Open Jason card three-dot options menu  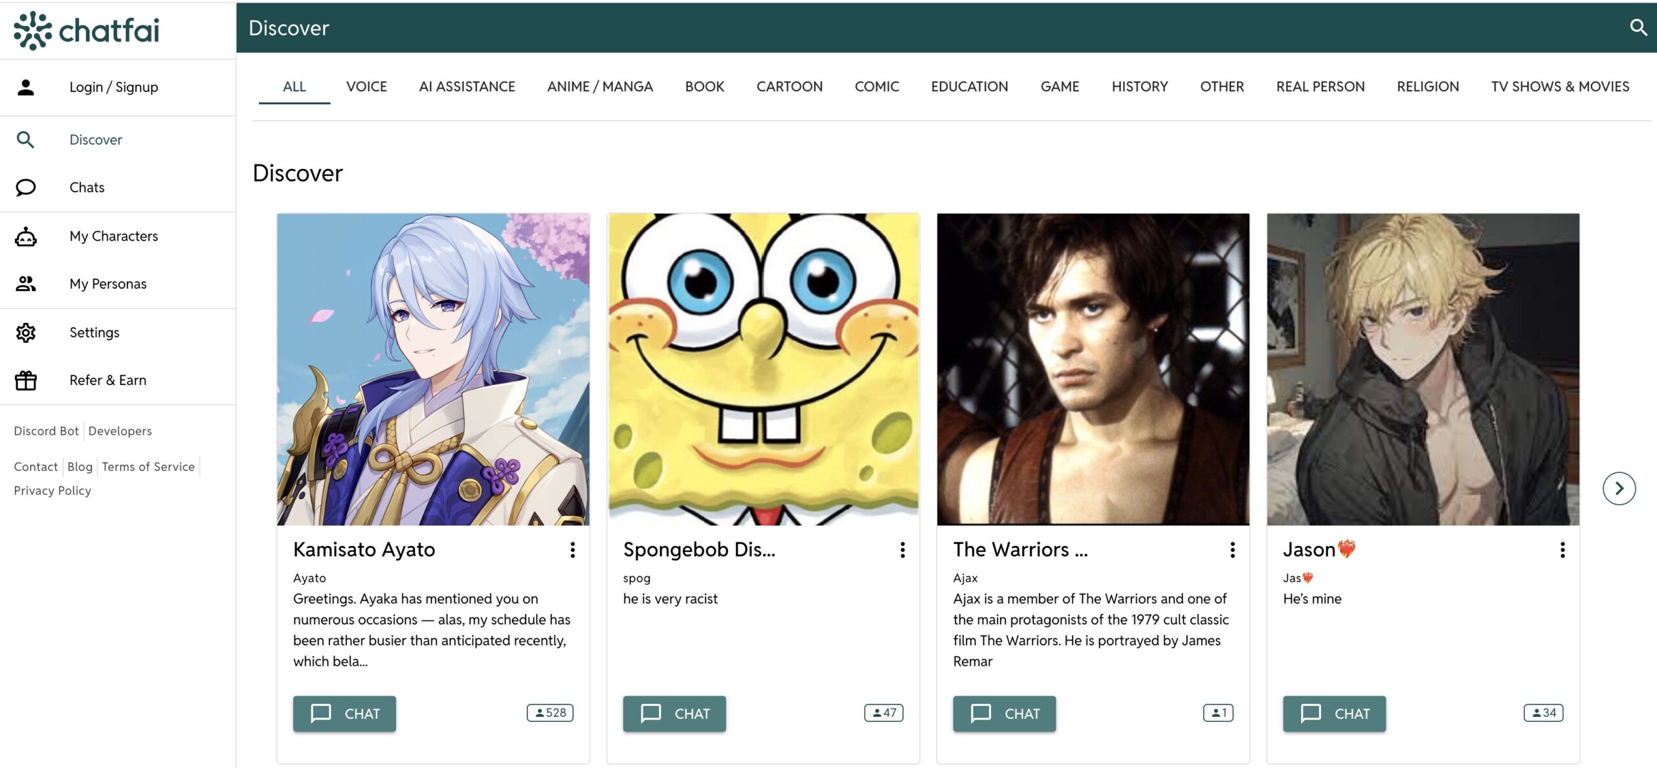pyautogui.click(x=1562, y=550)
